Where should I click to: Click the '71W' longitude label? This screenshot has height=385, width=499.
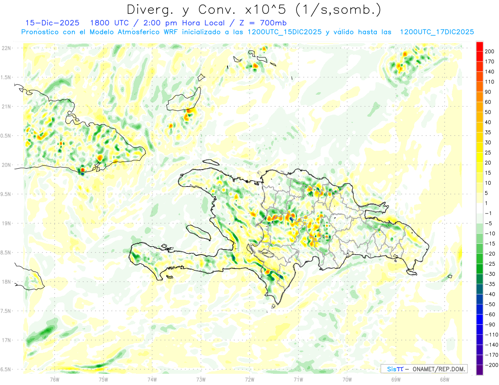298,379
